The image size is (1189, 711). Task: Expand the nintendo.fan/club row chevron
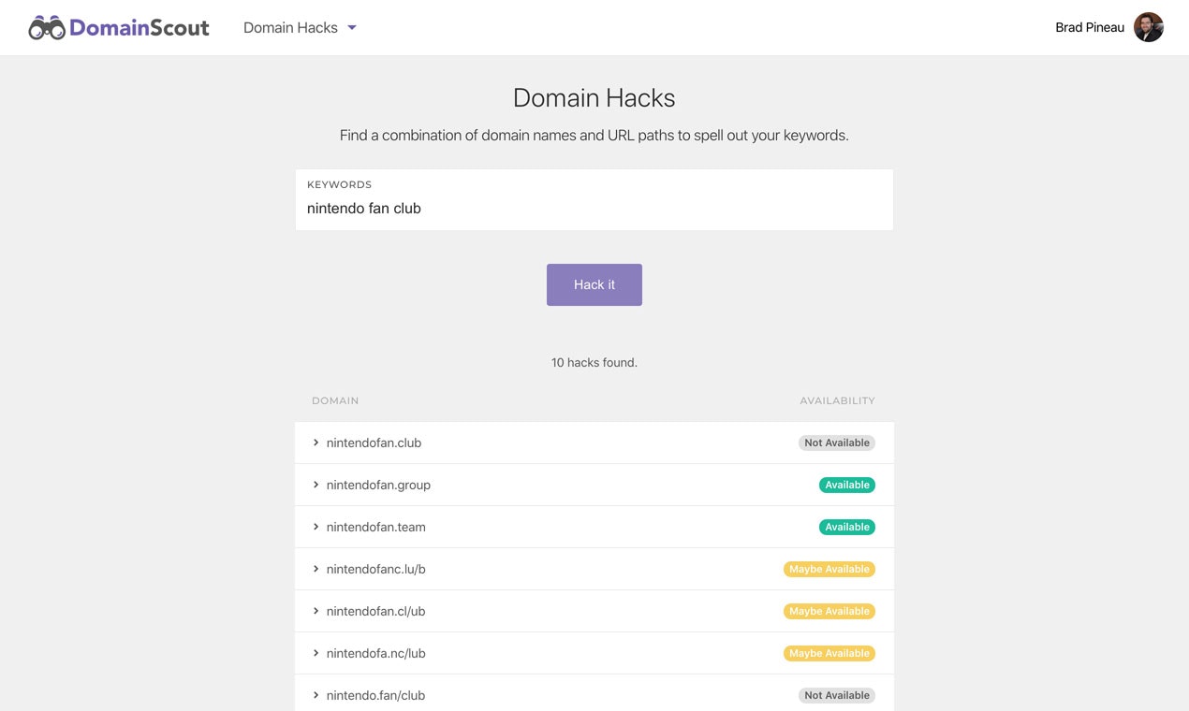(316, 695)
